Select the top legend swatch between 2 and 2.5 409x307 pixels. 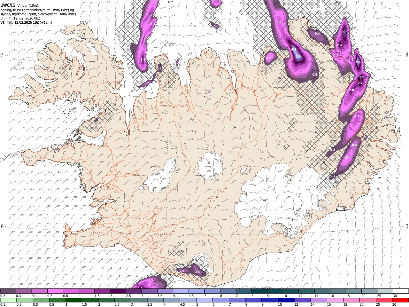(118, 291)
